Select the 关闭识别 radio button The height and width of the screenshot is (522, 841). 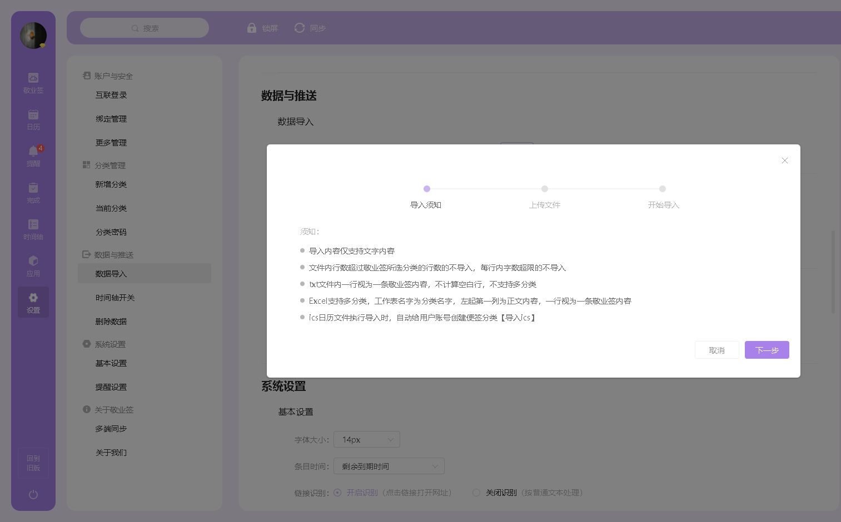[476, 493]
